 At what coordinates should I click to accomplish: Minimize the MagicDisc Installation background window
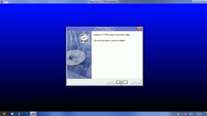tap(194, 1)
